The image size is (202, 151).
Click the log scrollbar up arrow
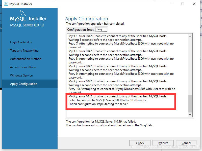(190, 36)
